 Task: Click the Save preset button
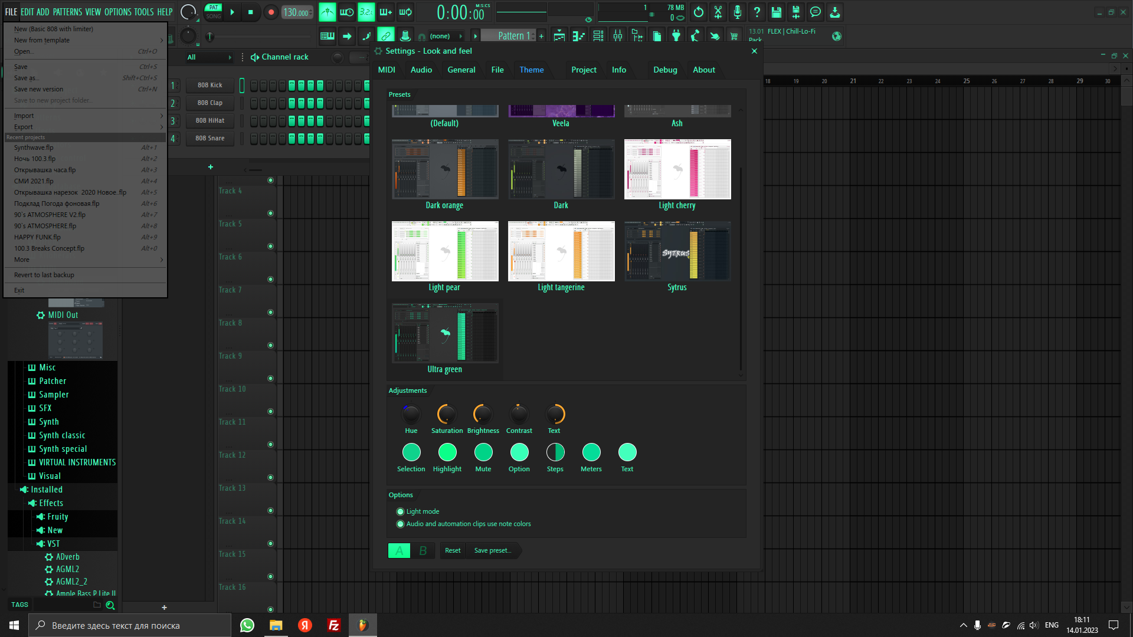pyautogui.click(x=493, y=550)
